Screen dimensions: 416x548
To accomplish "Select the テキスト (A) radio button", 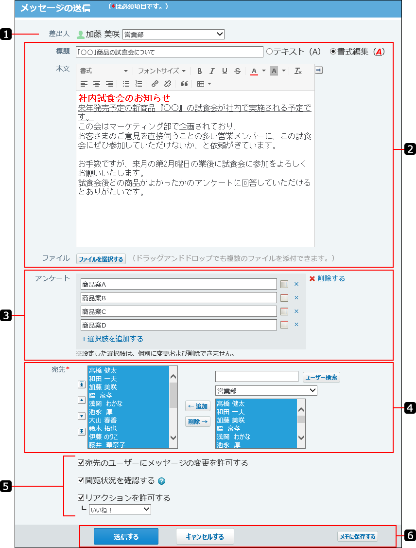I will coord(269,52).
